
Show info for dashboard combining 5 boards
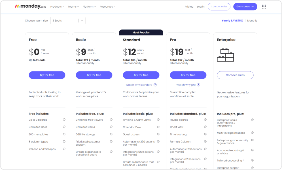click(158, 162)
